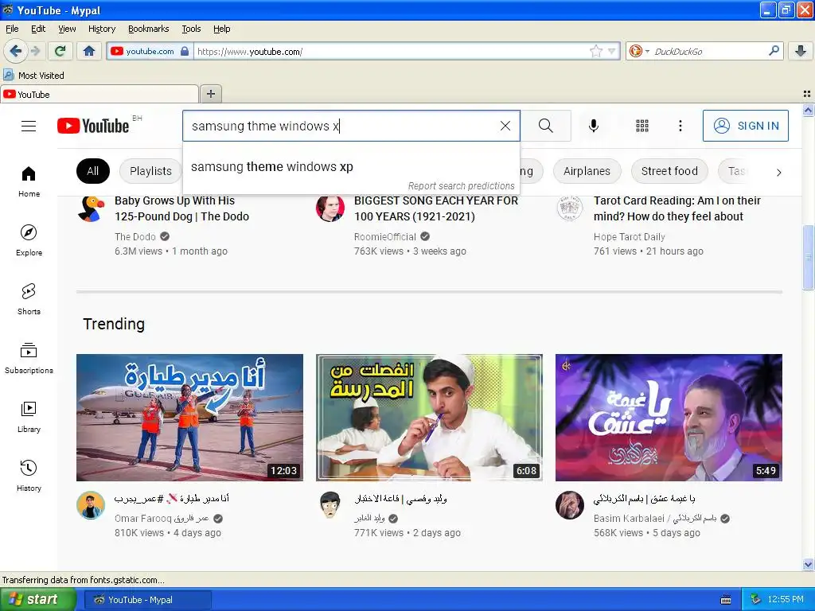This screenshot has width=815, height=611.
Task: Open the YouTube apps grid icon
Action: (642, 126)
